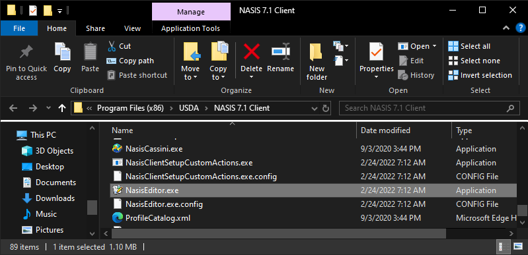Image resolution: width=528 pixels, height=255 pixels.
Task: Click NASIS 7.1 Client breadcrumb
Action: 242,108
